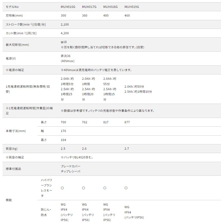
Task: Click the 長さ sub-label
Action: [44, 122]
